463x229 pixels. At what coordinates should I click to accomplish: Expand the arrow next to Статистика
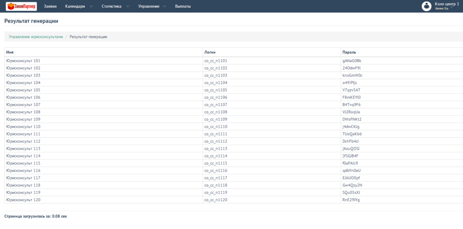(x=128, y=7)
